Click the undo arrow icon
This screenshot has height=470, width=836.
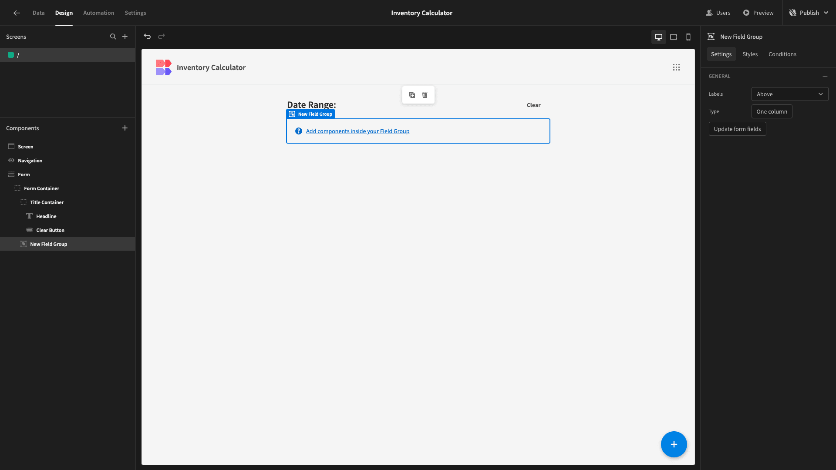tap(148, 37)
